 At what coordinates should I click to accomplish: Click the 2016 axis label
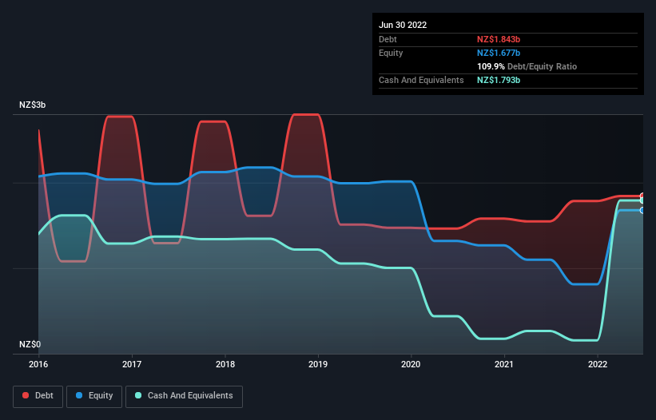point(38,364)
